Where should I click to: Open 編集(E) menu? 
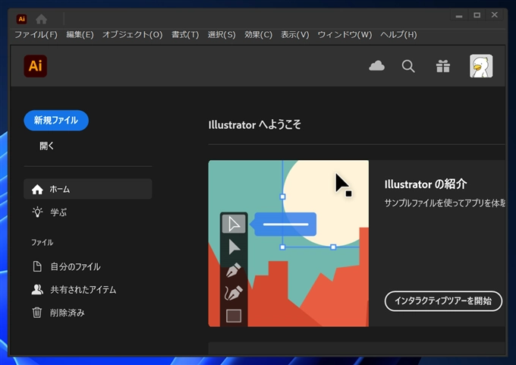80,35
